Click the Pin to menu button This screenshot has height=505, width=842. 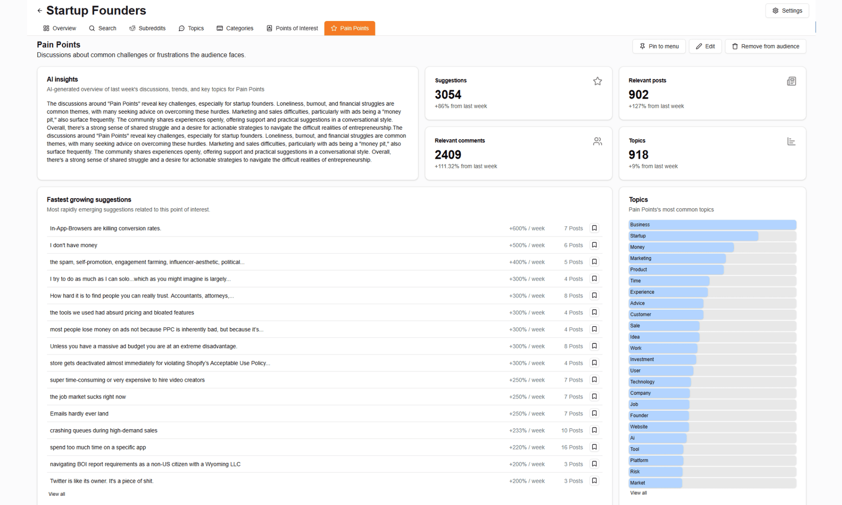tap(659, 46)
